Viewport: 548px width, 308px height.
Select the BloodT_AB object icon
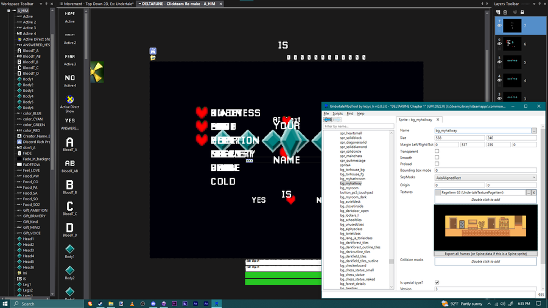(69, 163)
